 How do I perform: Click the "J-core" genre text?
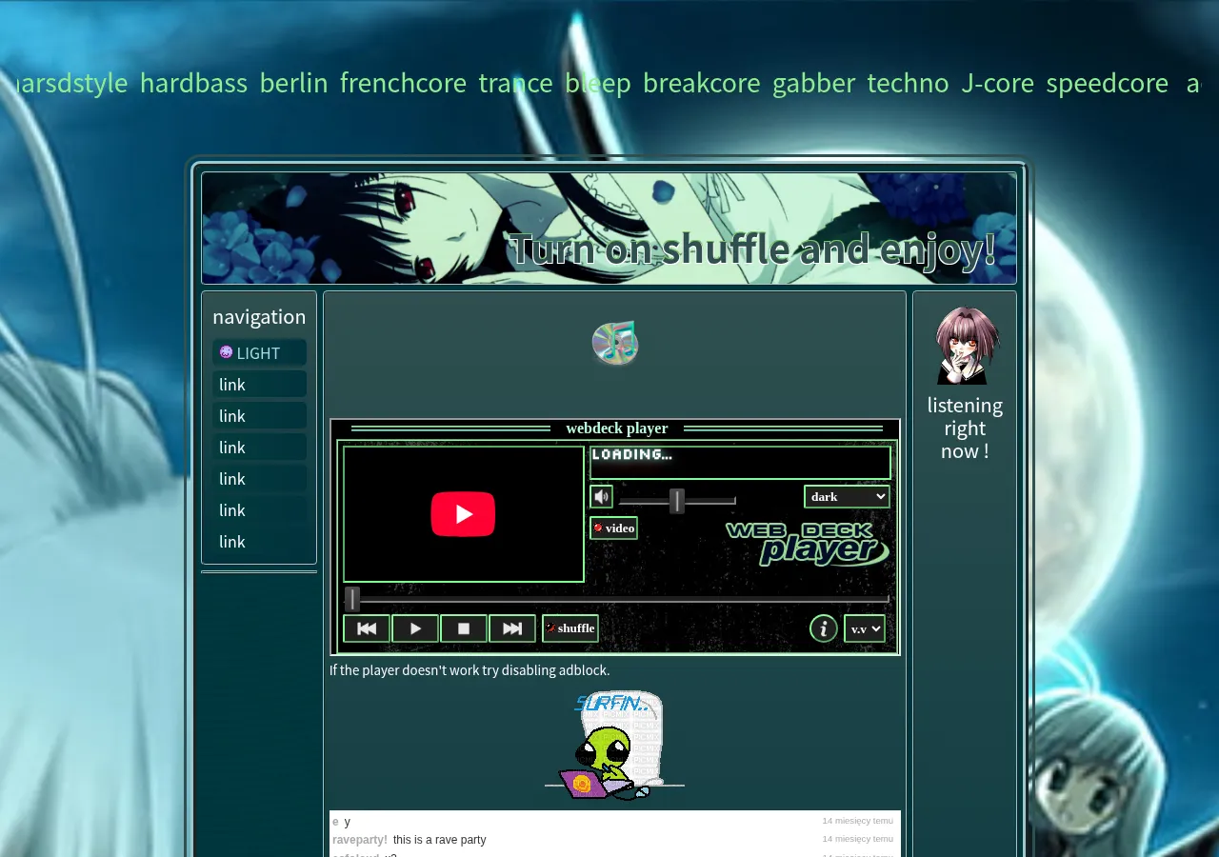coord(997,83)
